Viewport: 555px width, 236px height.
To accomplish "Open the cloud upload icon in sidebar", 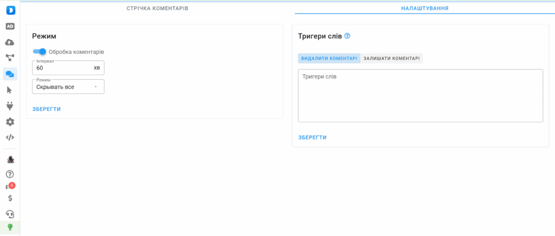I will (x=10, y=42).
